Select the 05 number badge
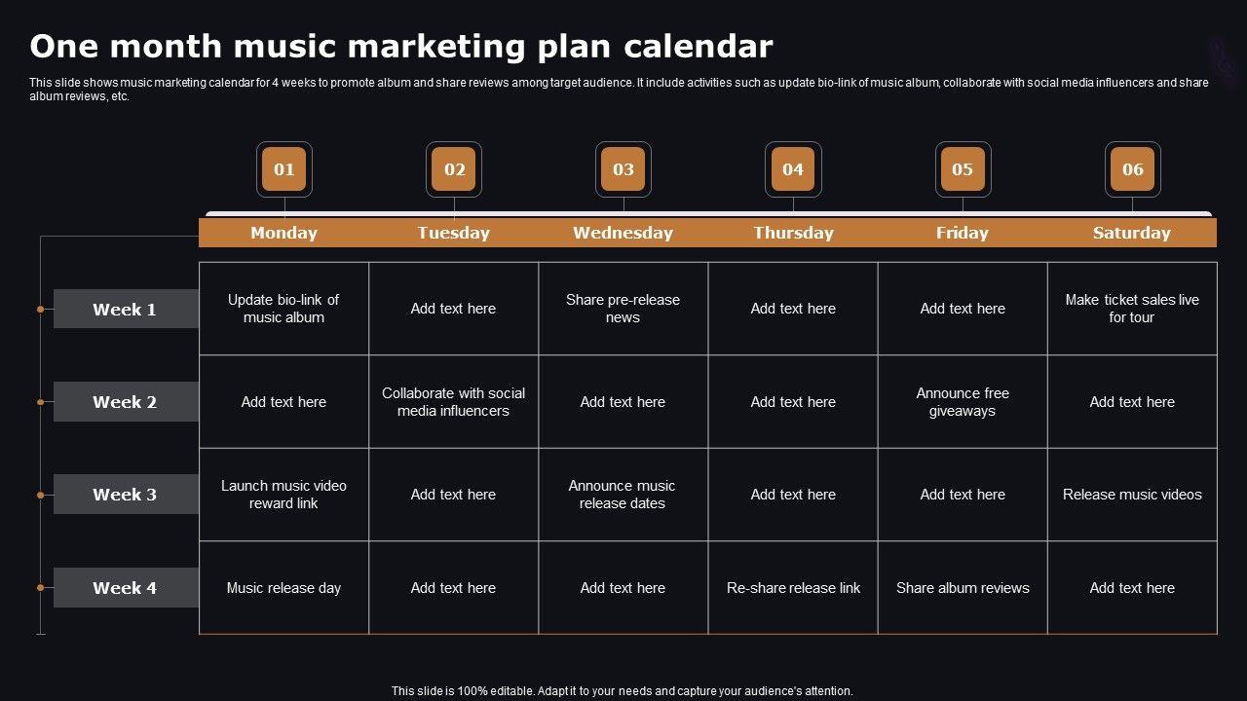Screen dimensions: 1247x701 click(x=963, y=169)
